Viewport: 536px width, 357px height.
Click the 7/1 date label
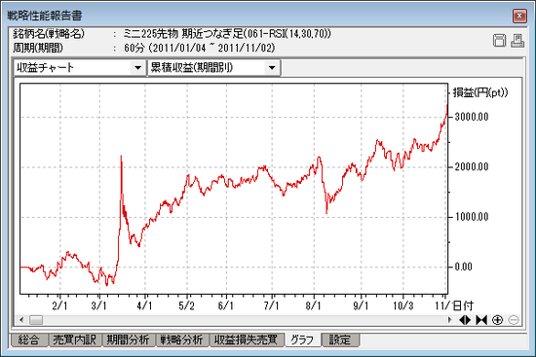(x=272, y=305)
